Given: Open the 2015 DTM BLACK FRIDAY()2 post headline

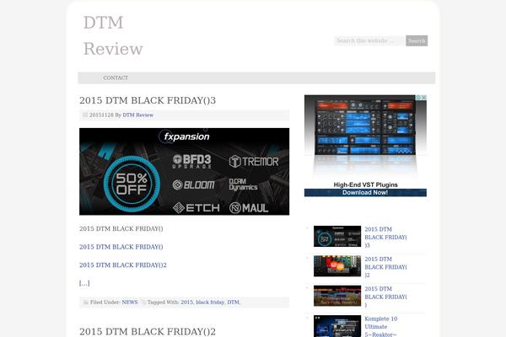Looking at the screenshot, I should pos(148,331).
